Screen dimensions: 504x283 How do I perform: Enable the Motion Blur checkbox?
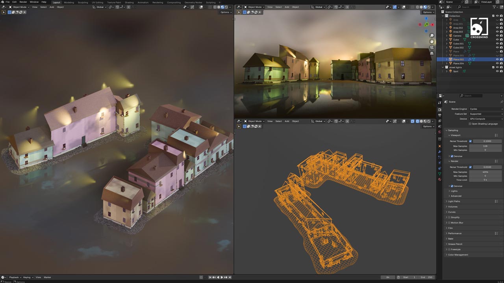tap(449, 223)
